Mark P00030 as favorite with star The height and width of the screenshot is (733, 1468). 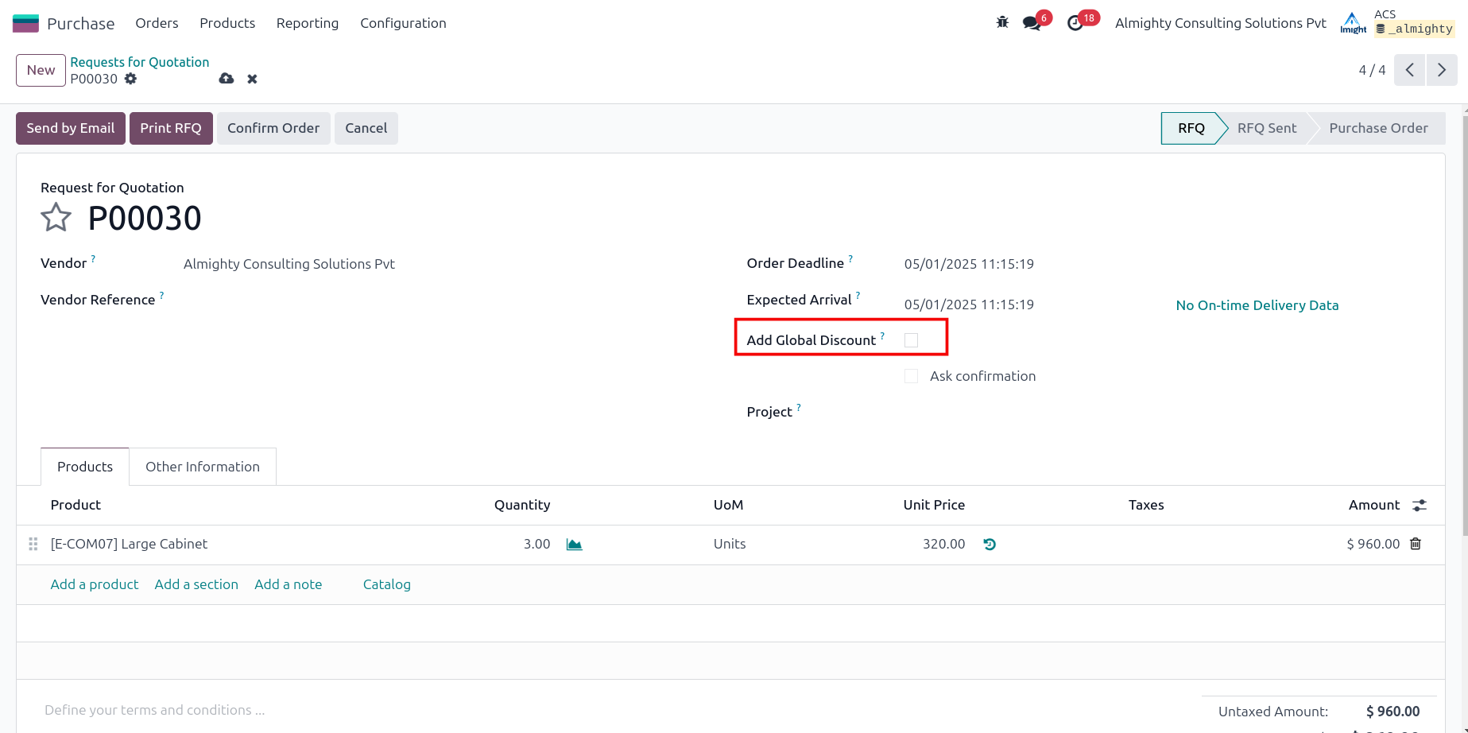(56, 218)
